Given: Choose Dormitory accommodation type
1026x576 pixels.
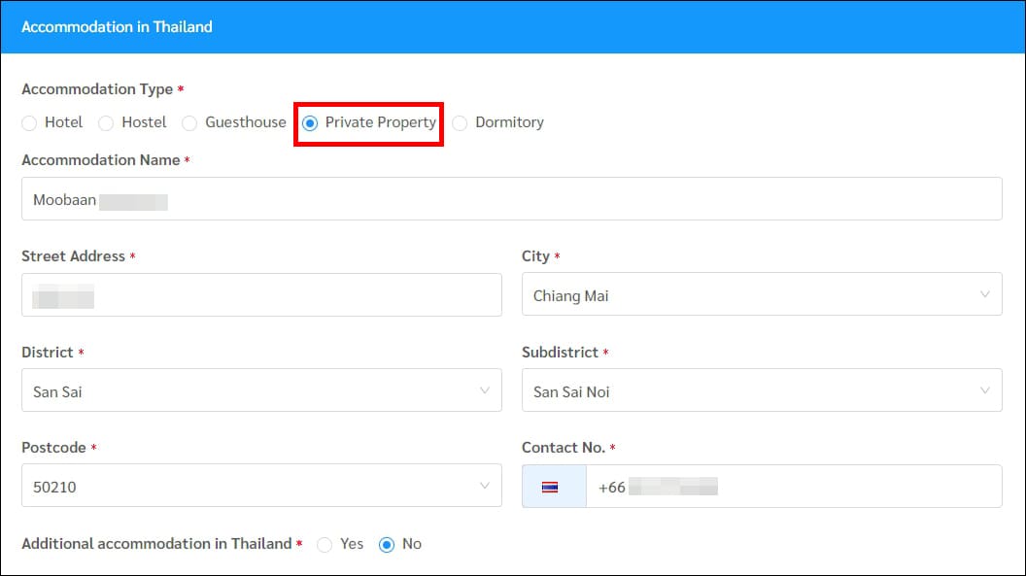Looking at the screenshot, I should [x=460, y=123].
